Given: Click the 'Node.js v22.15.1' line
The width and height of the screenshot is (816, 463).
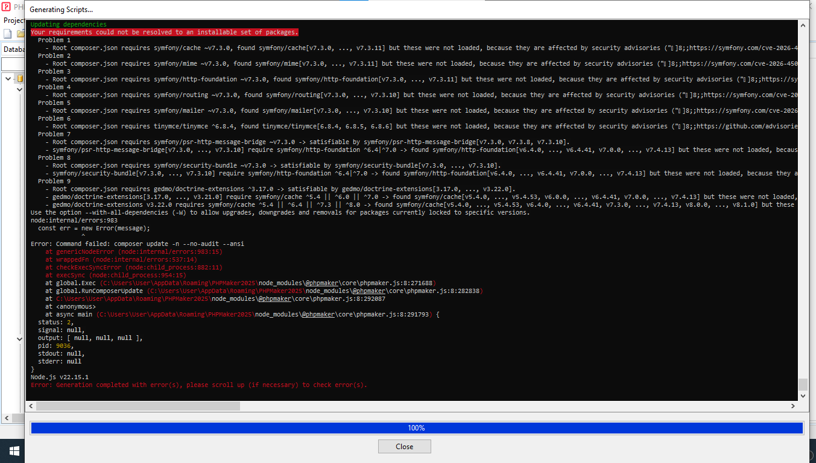Looking at the screenshot, I should 59,377.
